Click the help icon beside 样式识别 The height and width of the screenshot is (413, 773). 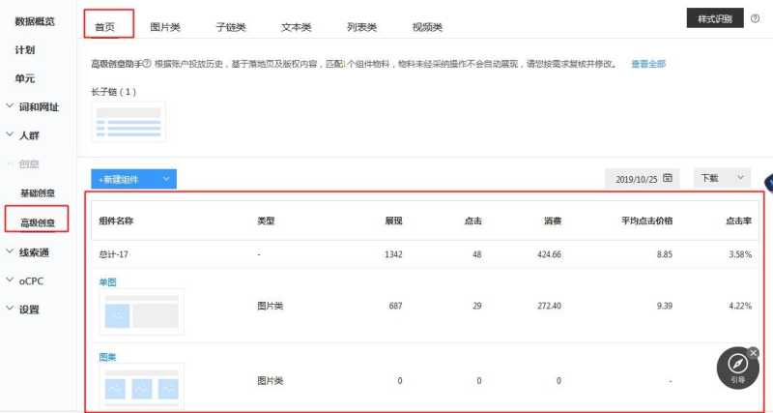click(x=755, y=18)
